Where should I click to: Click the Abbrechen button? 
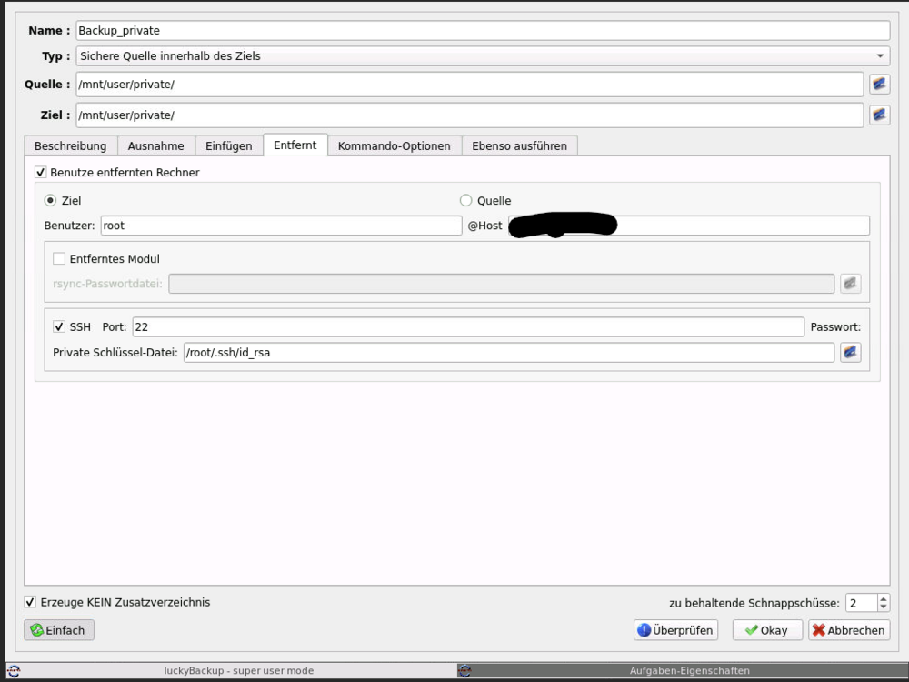(x=849, y=630)
